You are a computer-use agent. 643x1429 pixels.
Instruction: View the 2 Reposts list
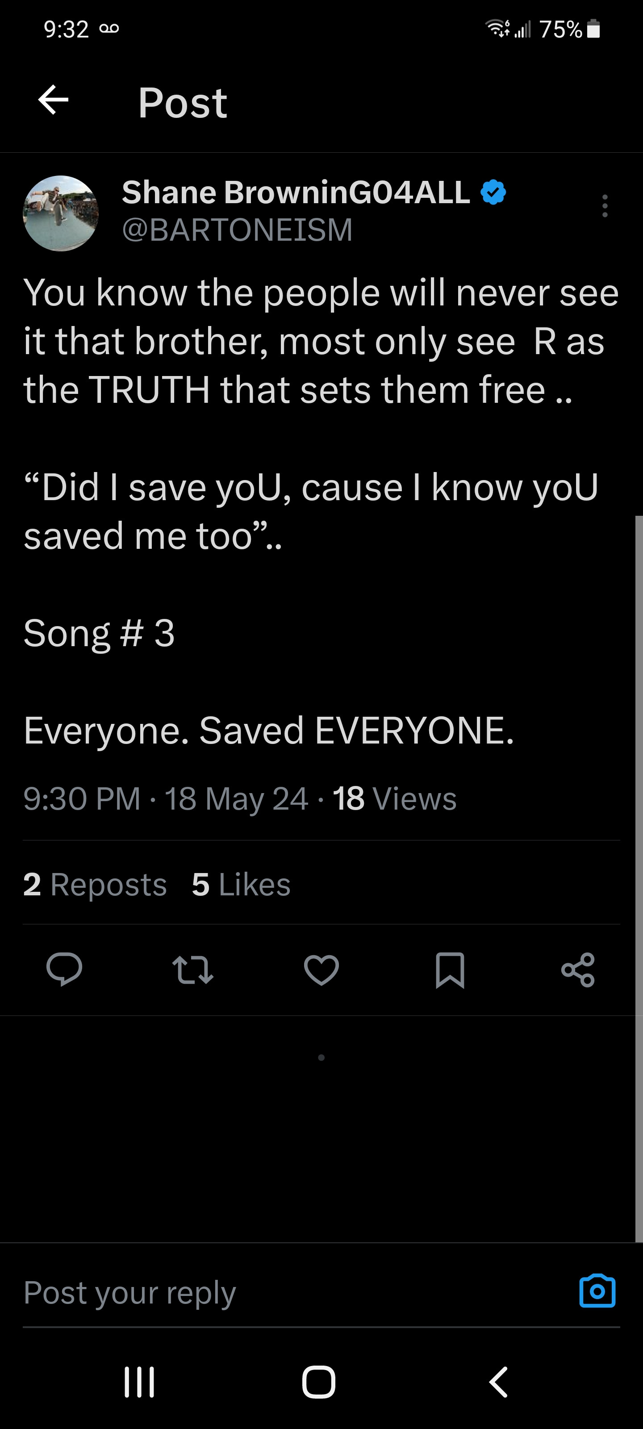[x=95, y=884]
